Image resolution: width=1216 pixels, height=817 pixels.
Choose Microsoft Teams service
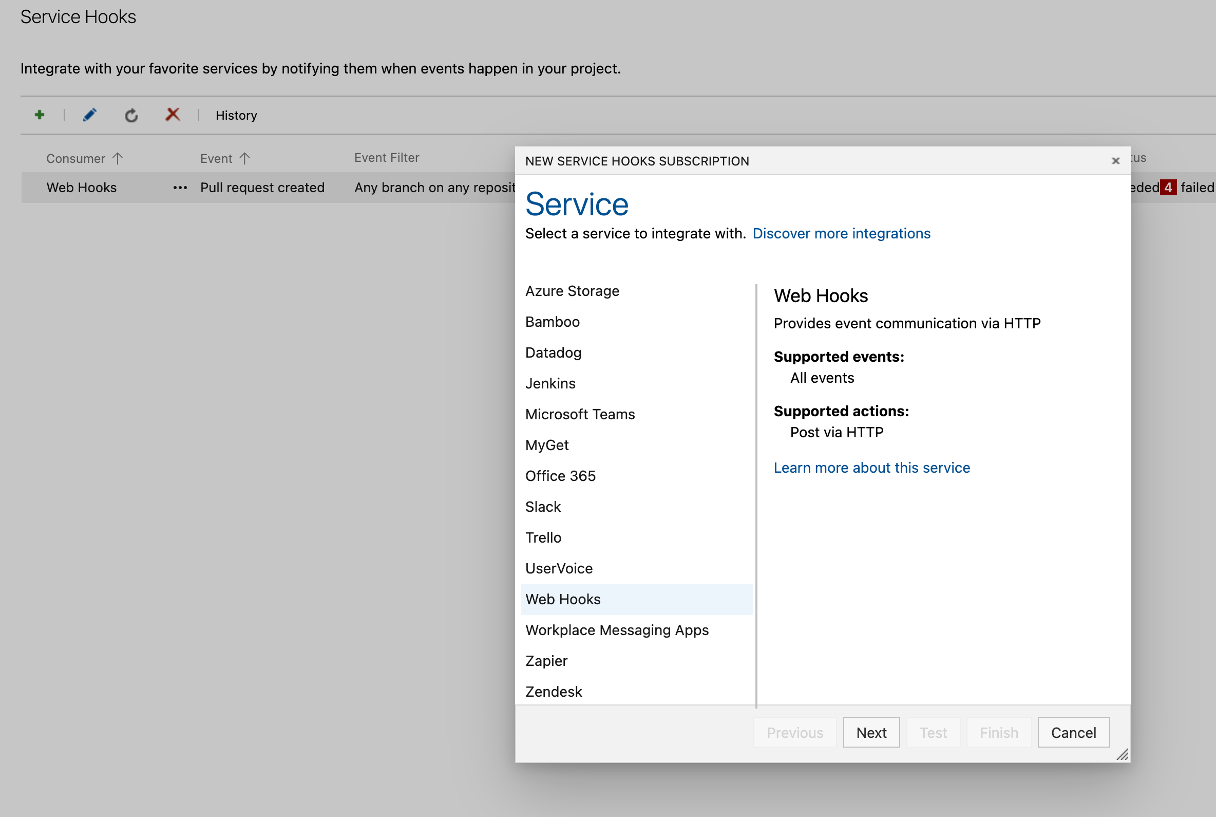coord(637,414)
